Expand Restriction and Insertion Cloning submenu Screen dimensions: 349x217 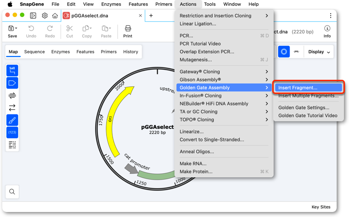coord(224,16)
